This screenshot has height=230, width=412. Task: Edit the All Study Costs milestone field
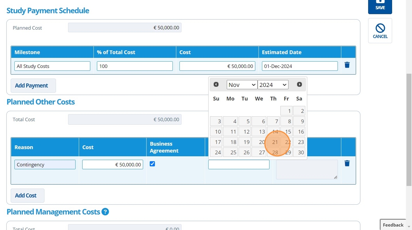click(x=52, y=66)
